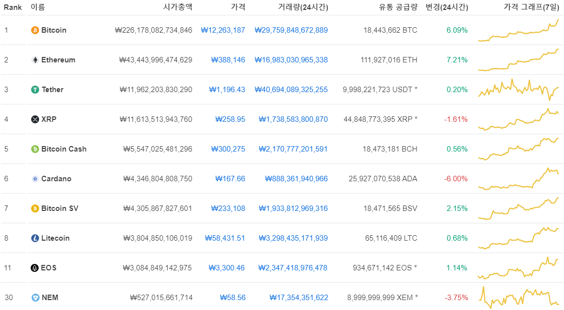Click the Tether green logo icon
564x310 pixels.
(35, 90)
